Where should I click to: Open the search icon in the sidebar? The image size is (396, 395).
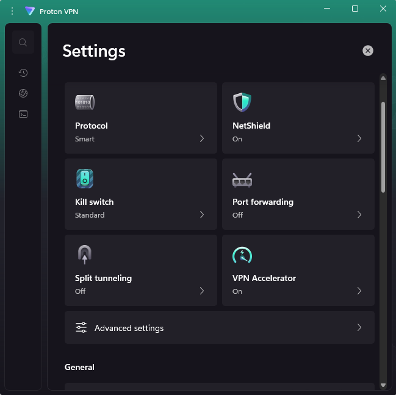click(23, 42)
